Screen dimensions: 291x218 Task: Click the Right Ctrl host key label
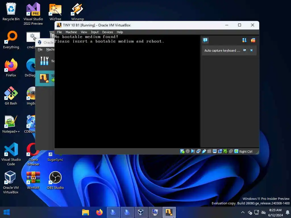coord(246,152)
